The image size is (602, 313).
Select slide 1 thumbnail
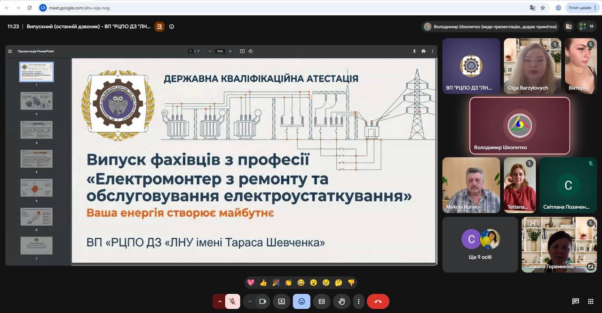pyautogui.click(x=36, y=72)
